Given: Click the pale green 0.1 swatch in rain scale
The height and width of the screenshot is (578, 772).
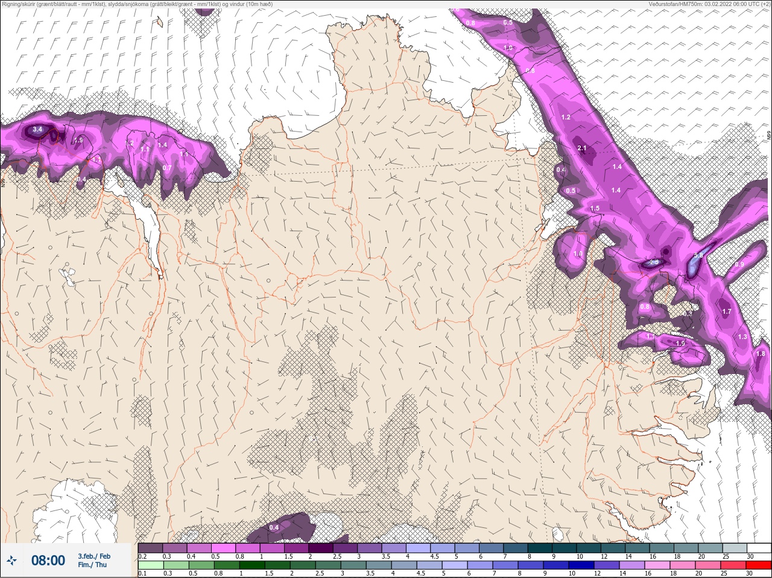Looking at the screenshot, I should (x=150, y=565).
